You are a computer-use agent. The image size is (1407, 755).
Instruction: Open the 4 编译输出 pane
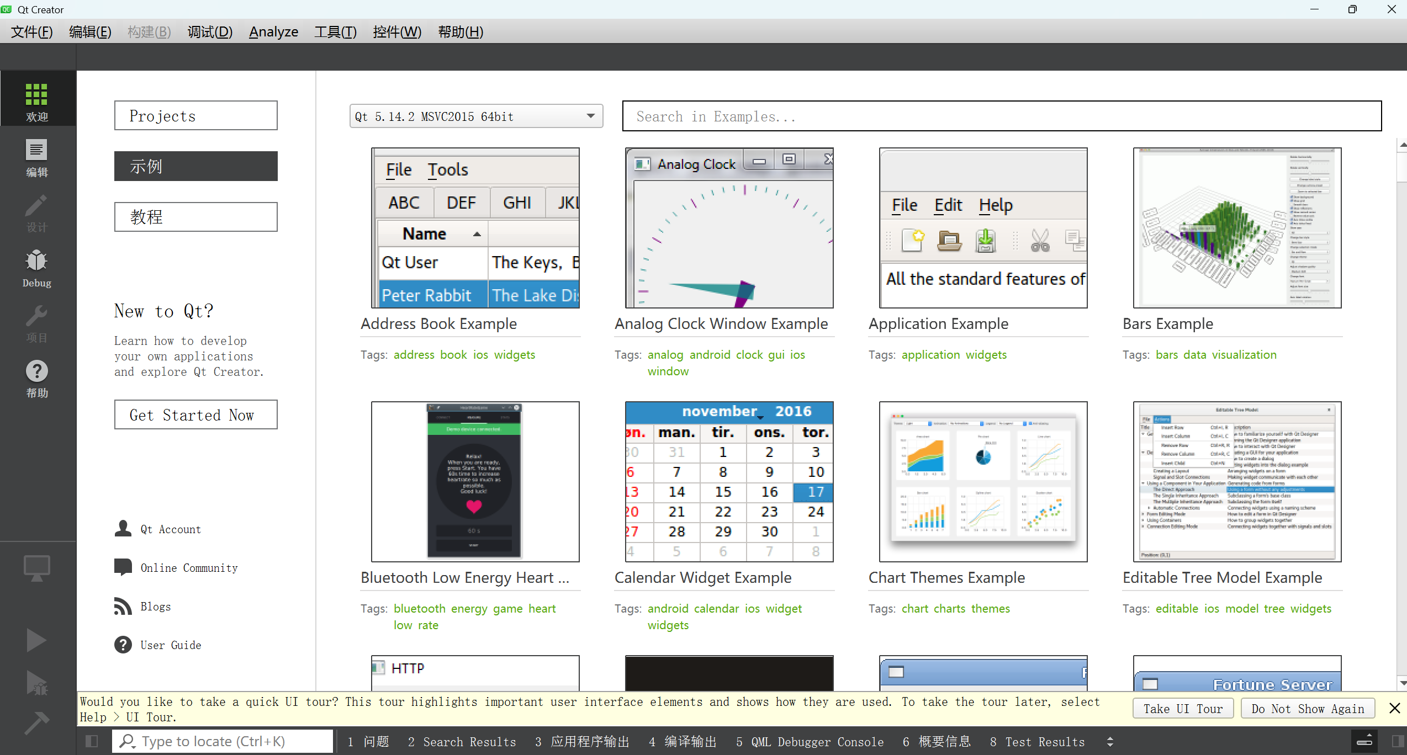click(x=683, y=741)
